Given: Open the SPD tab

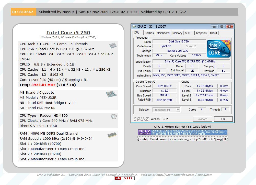Looking at the screenshot, I should 188,33.
